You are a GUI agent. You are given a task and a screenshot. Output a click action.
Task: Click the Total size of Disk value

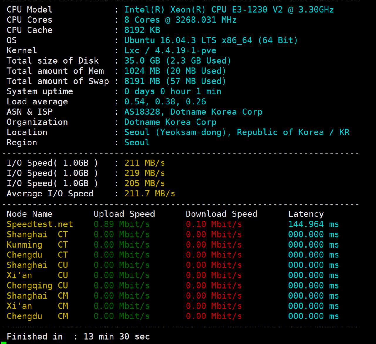click(177, 61)
